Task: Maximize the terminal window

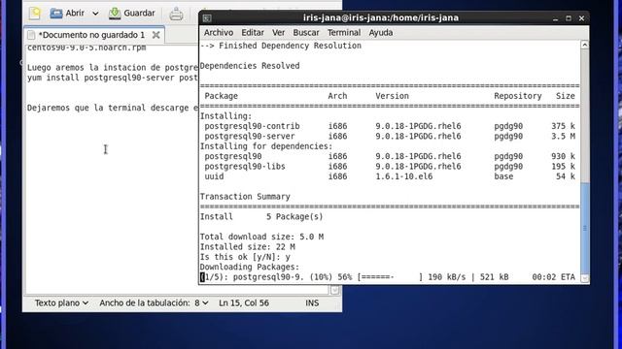Action: click(569, 18)
